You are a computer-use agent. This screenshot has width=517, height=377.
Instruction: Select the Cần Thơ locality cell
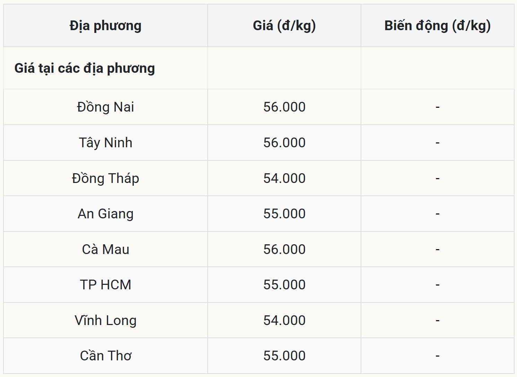pyautogui.click(x=105, y=356)
